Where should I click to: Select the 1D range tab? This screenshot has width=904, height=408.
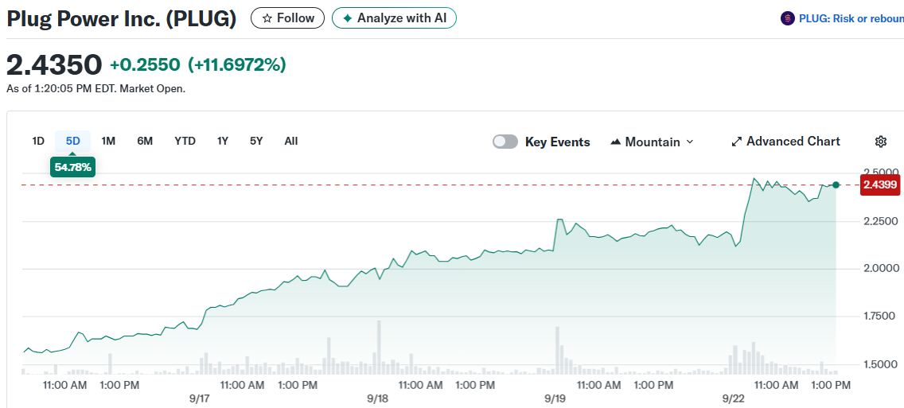(38, 142)
